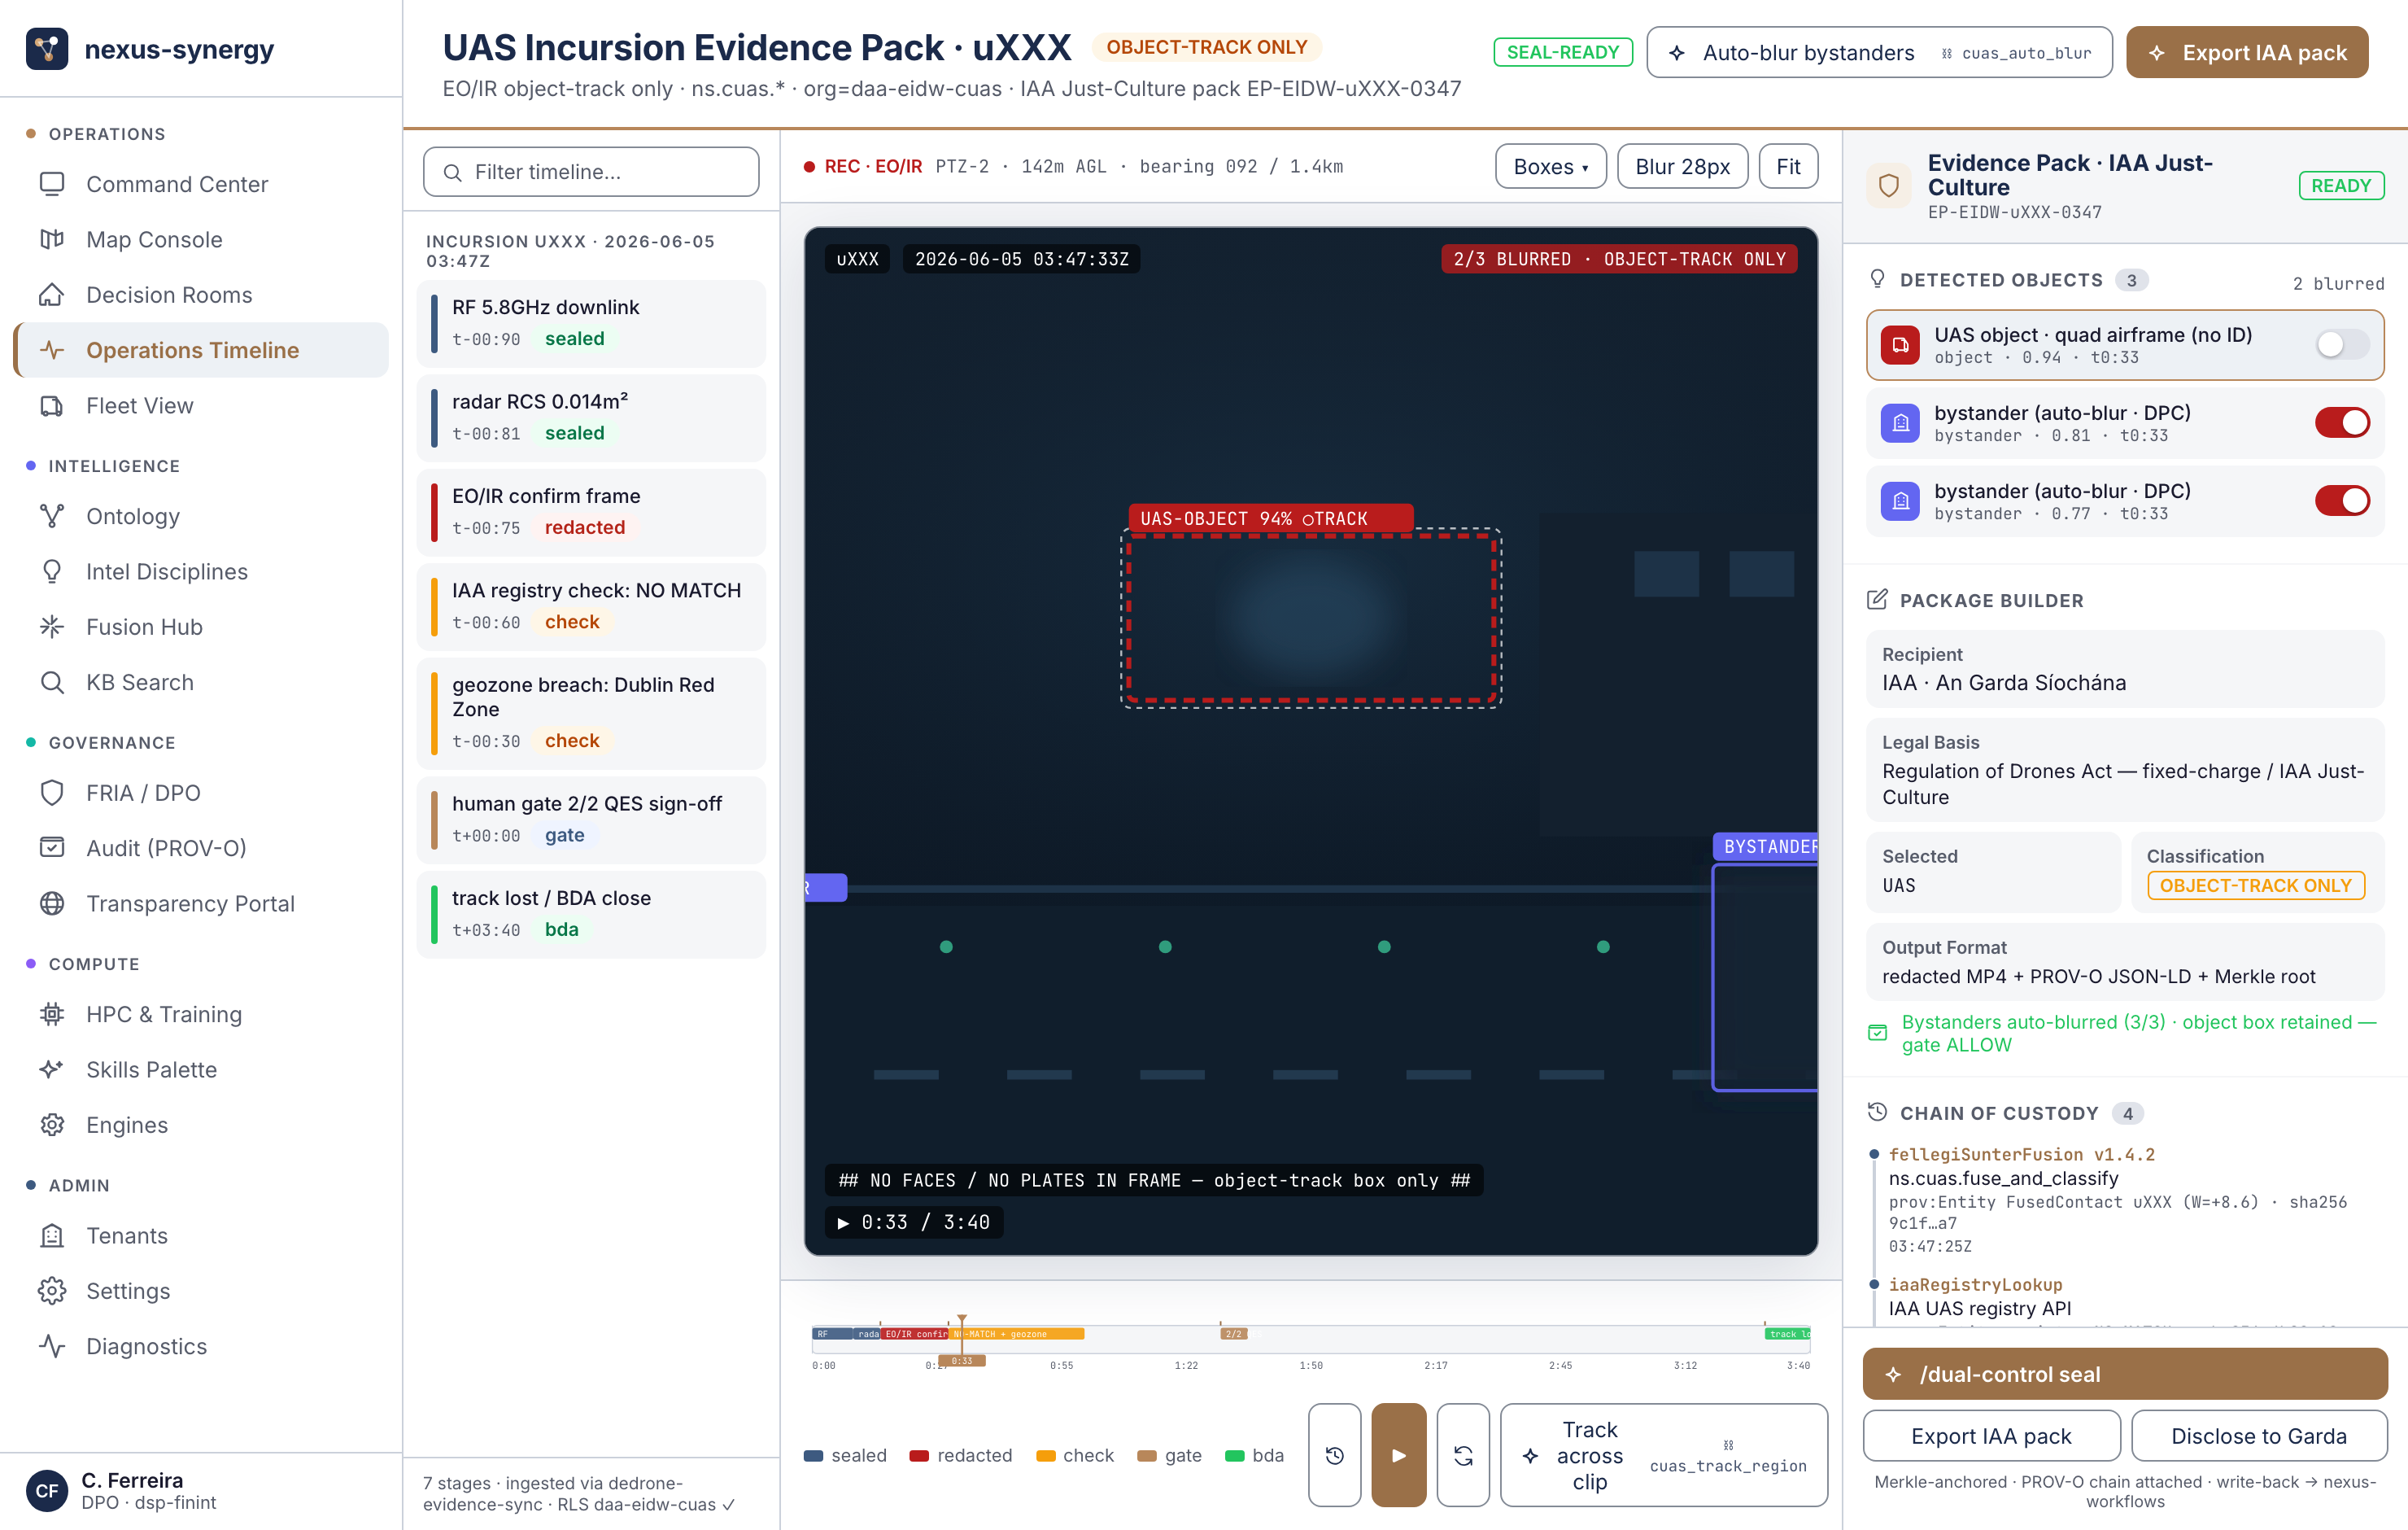Open Settings page
The width and height of the screenshot is (2408, 1530).
pos(200,1290)
